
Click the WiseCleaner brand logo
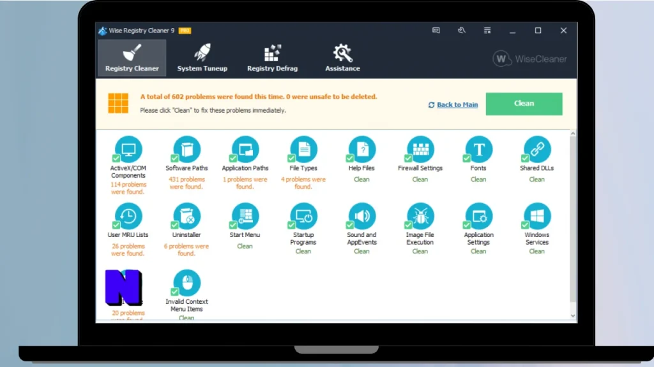[x=529, y=59]
